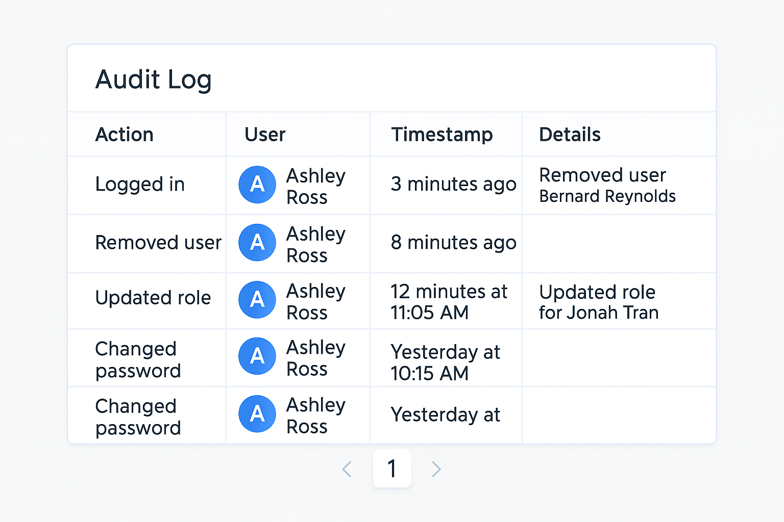
Task: Click the avatar in the first Changed password row
Action: 257,357
